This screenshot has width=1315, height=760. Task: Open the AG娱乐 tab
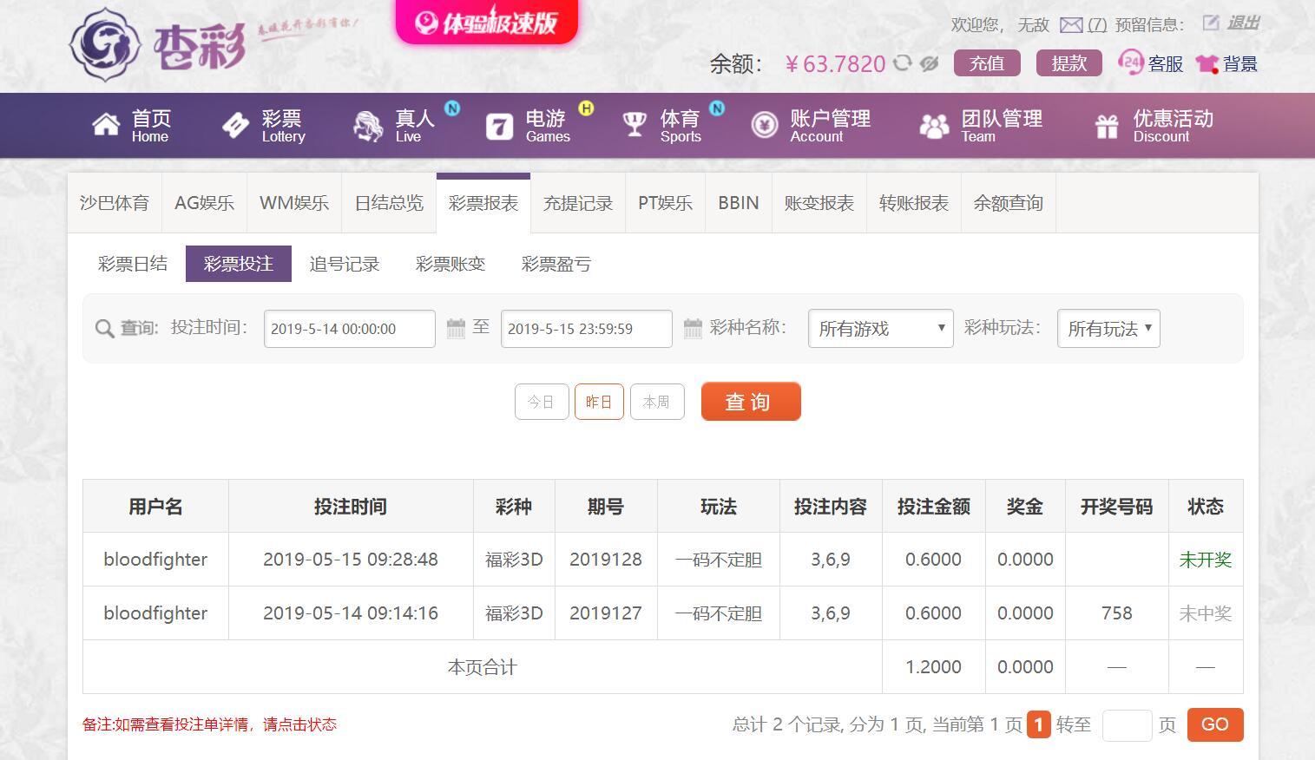pos(204,203)
